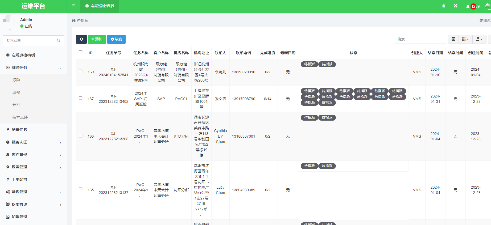Click the 控制台 breadcrumb link
This screenshot has height=225, width=491.
80,20
